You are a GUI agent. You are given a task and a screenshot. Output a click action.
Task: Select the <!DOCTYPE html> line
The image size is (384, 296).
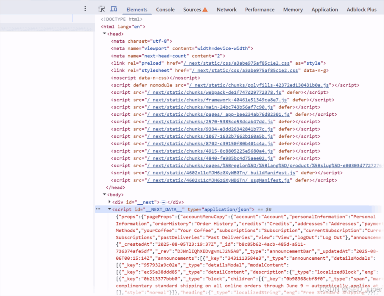click(x=122, y=19)
